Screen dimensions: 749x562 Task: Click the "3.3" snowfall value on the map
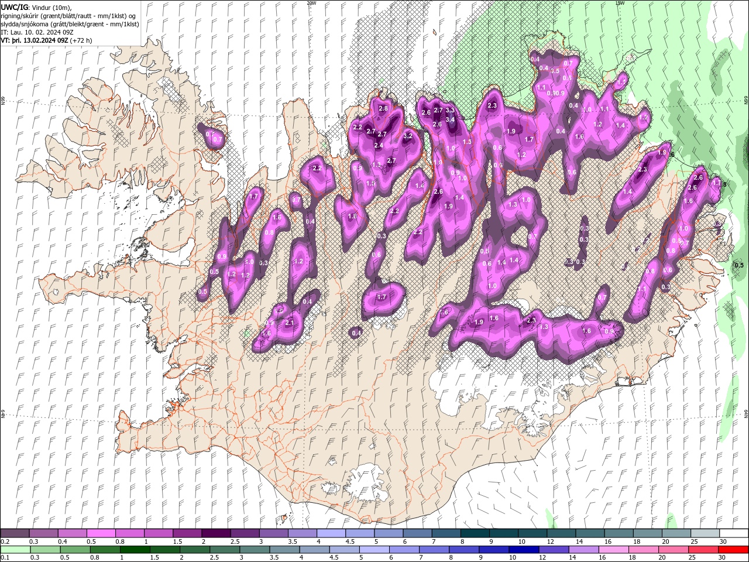click(x=450, y=110)
